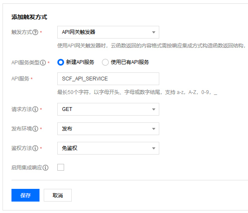This screenshot has height=213, width=248.
Task: Click info icon beside 启用集成响应
Action: tap(45, 168)
